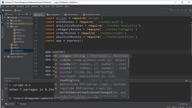This screenshot has width=192, height=108.
Task: Open the File menu
Action: pyautogui.click(x=3, y=6)
